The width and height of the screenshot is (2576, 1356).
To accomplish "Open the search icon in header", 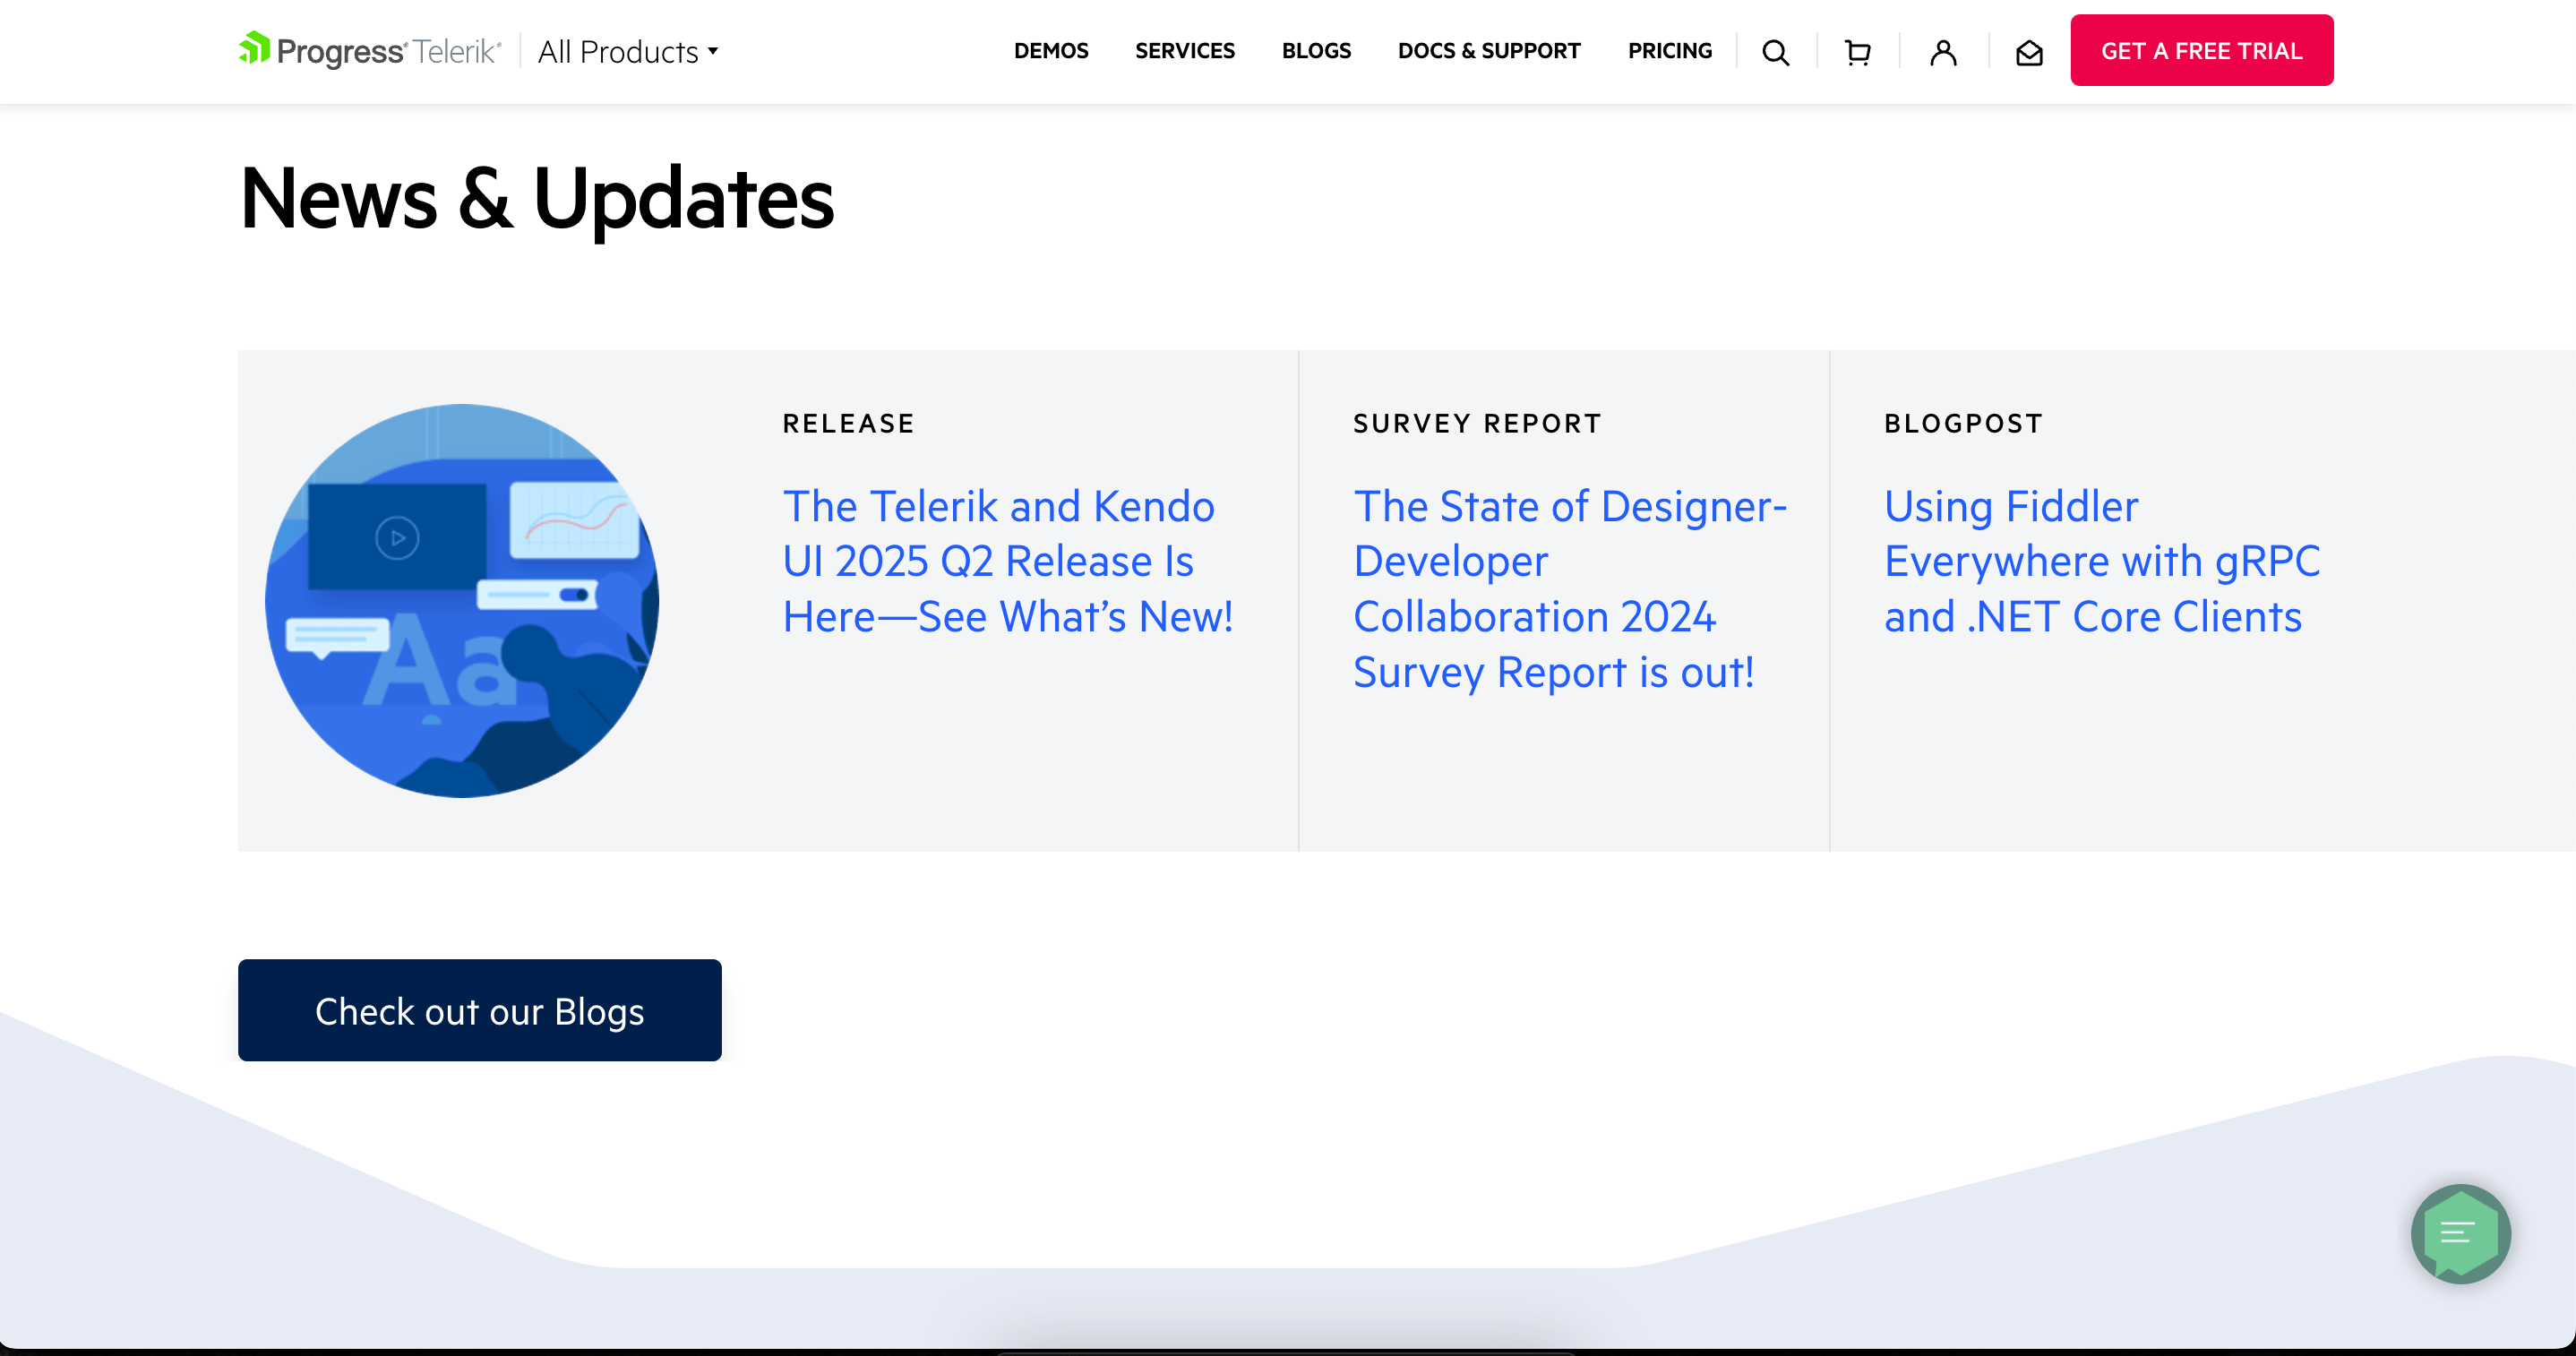I will (x=1775, y=52).
